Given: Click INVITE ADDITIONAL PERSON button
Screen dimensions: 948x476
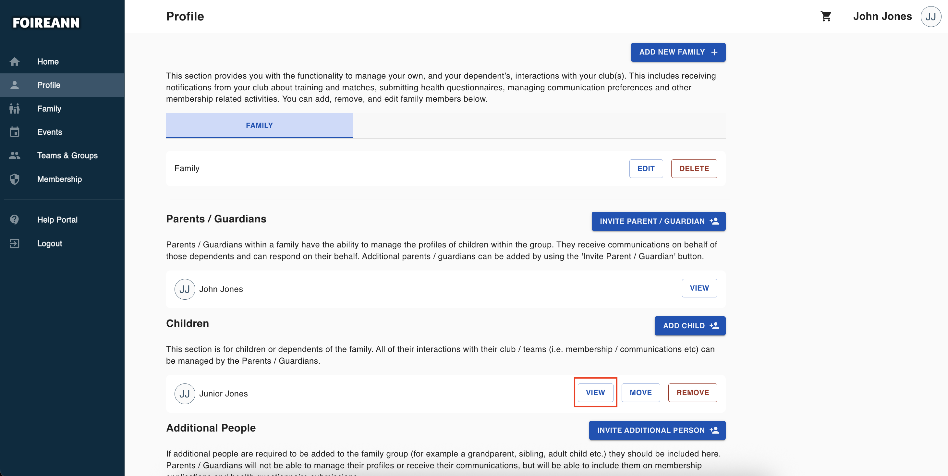Looking at the screenshot, I should click(657, 431).
